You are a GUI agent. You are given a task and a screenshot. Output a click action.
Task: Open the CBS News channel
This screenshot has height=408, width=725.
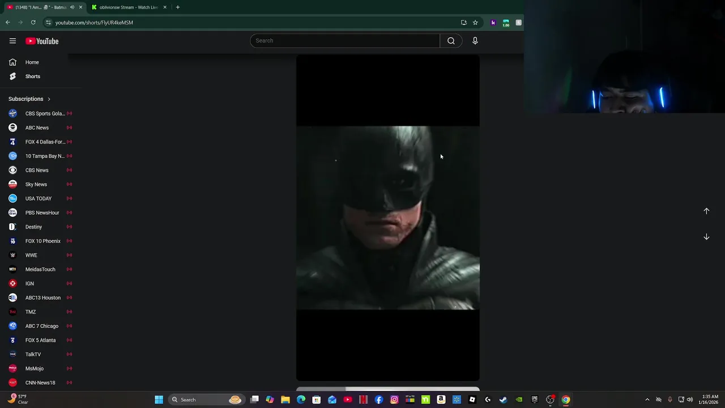[40, 170]
